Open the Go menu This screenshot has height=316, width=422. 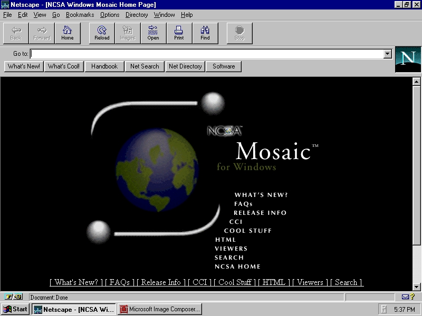tap(56, 15)
